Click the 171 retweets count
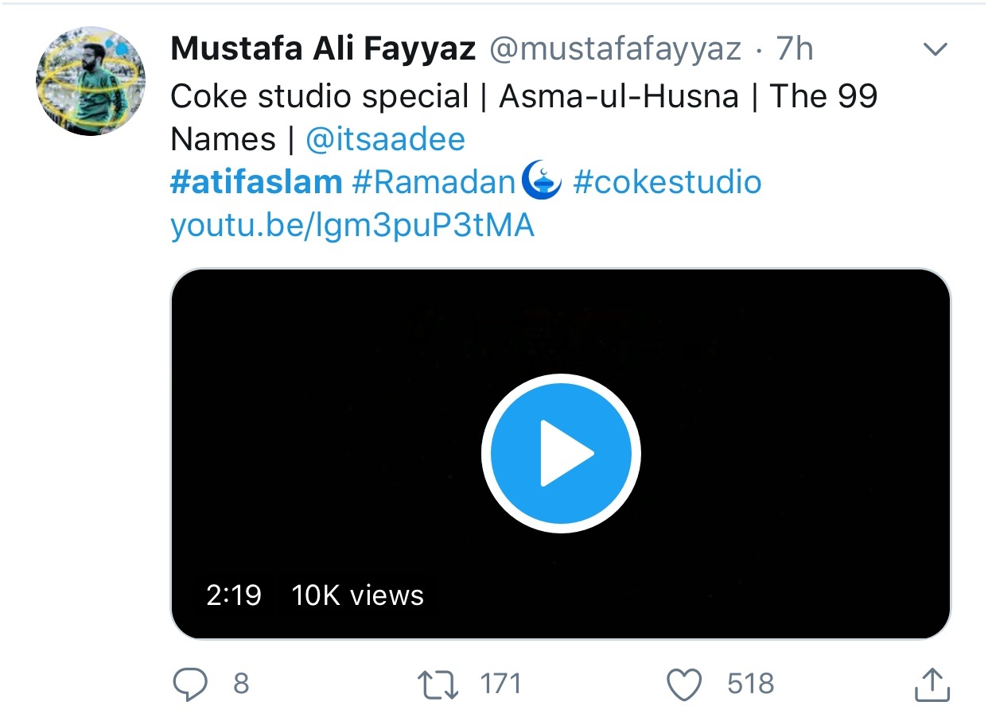The height and width of the screenshot is (725, 988). 500,684
